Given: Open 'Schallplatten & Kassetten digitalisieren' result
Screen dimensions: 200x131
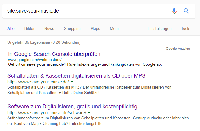Looking at the screenshot, I should [x=76, y=76].
